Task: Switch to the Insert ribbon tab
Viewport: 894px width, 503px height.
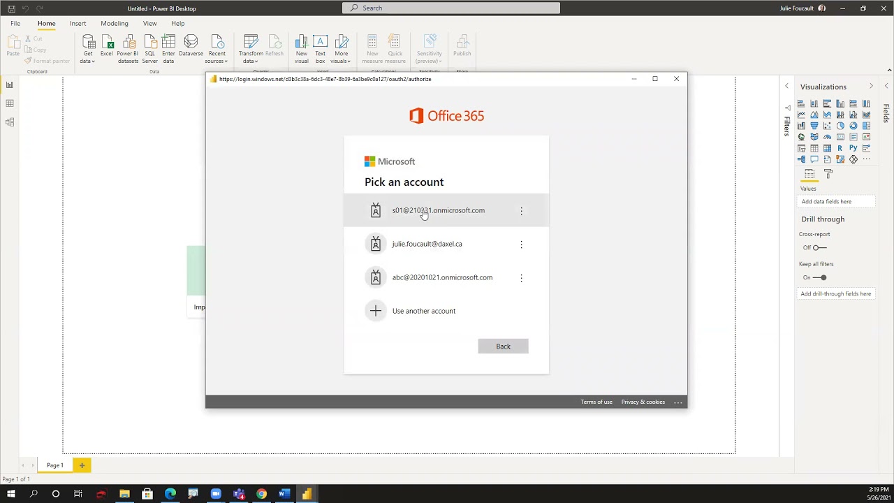Action: click(78, 24)
